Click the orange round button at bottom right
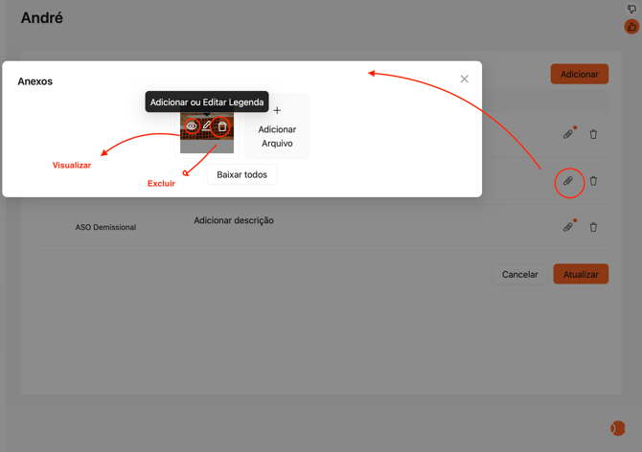The height and width of the screenshot is (452, 642). (x=618, y=428)
